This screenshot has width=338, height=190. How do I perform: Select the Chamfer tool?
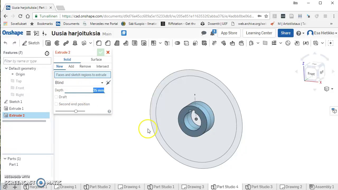[108, 43]
